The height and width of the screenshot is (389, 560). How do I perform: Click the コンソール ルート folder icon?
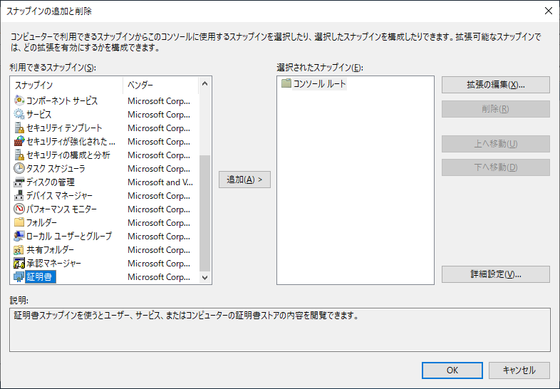coord(286,83)
